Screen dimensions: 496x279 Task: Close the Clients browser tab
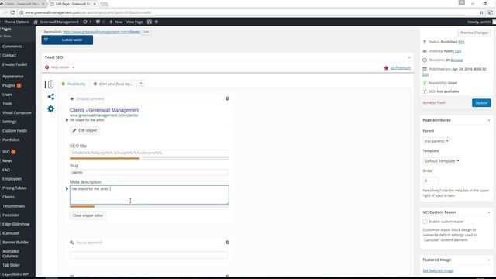pyautogui.click(x=43, y=4)
